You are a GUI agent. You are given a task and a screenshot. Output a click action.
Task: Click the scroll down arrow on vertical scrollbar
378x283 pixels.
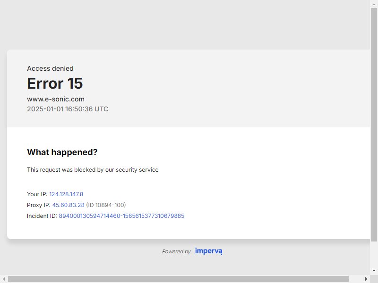tap(374, 271)
